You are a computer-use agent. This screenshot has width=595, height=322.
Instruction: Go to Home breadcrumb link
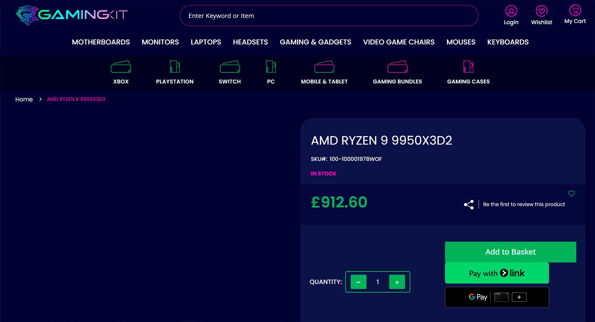[24, 99]
